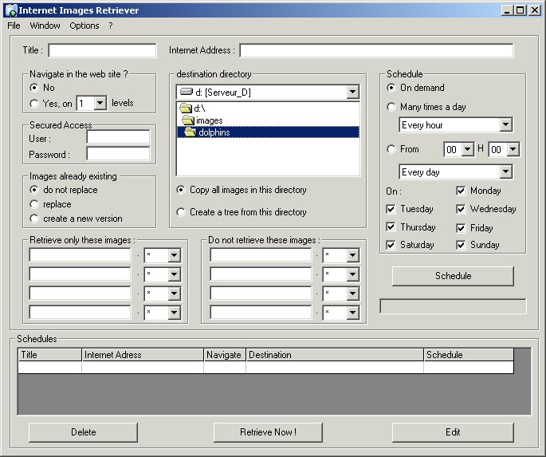Viewport: 546px width, 457px height.
Task: Open the 'Every day' dropdown
Action: point(505,171)
